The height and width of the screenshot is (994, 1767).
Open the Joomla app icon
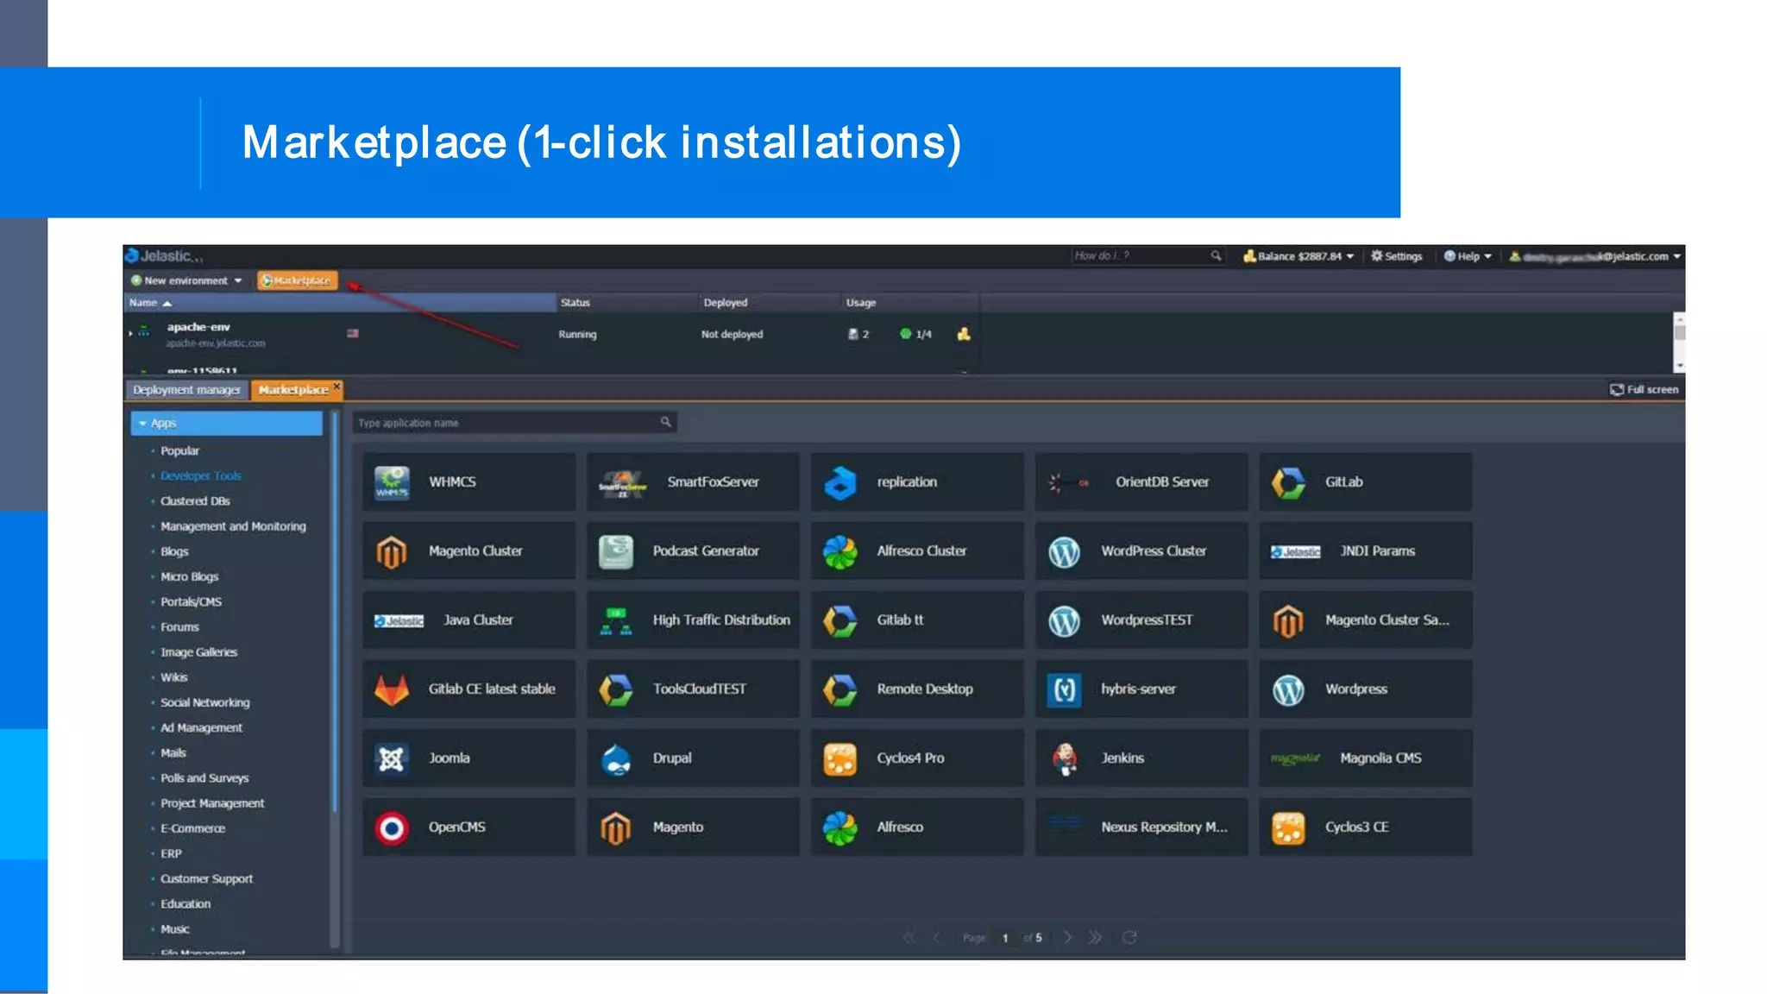pyautogui.click(x=392, y=758)
